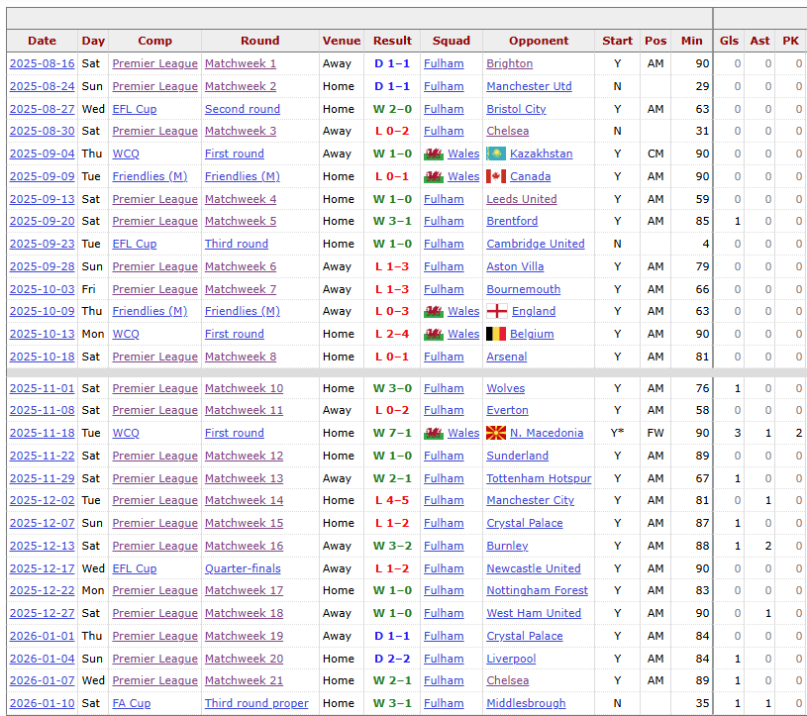Open the Brighton opponent link
The width and height of the screenshot is (807, 716).
pos(510,63)
